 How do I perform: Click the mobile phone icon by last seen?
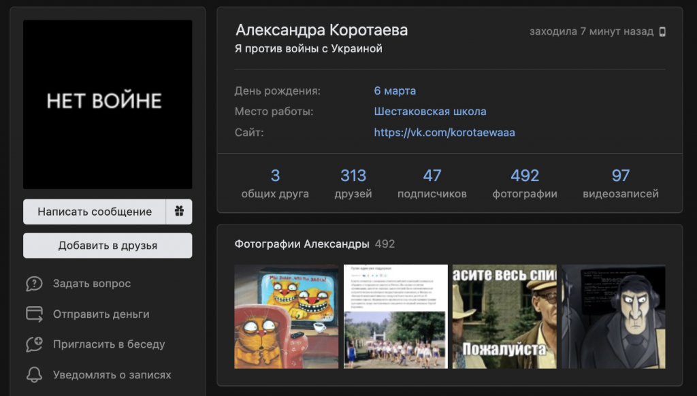662,31
